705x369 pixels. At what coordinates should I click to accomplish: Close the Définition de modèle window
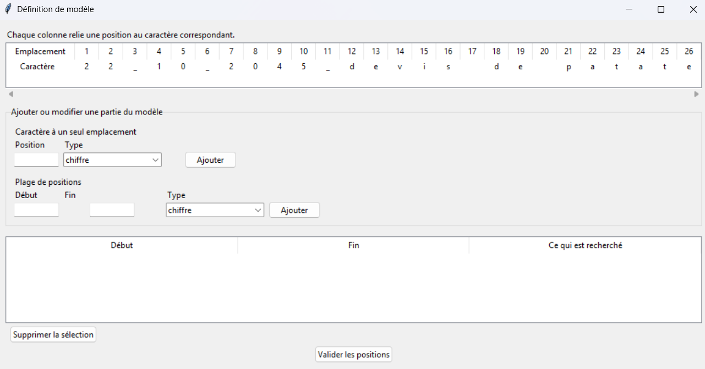(692, 9)
